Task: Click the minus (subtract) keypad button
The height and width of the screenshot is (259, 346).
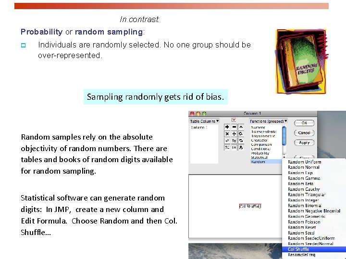Action: pyautogui.click(x=234, y=127)
